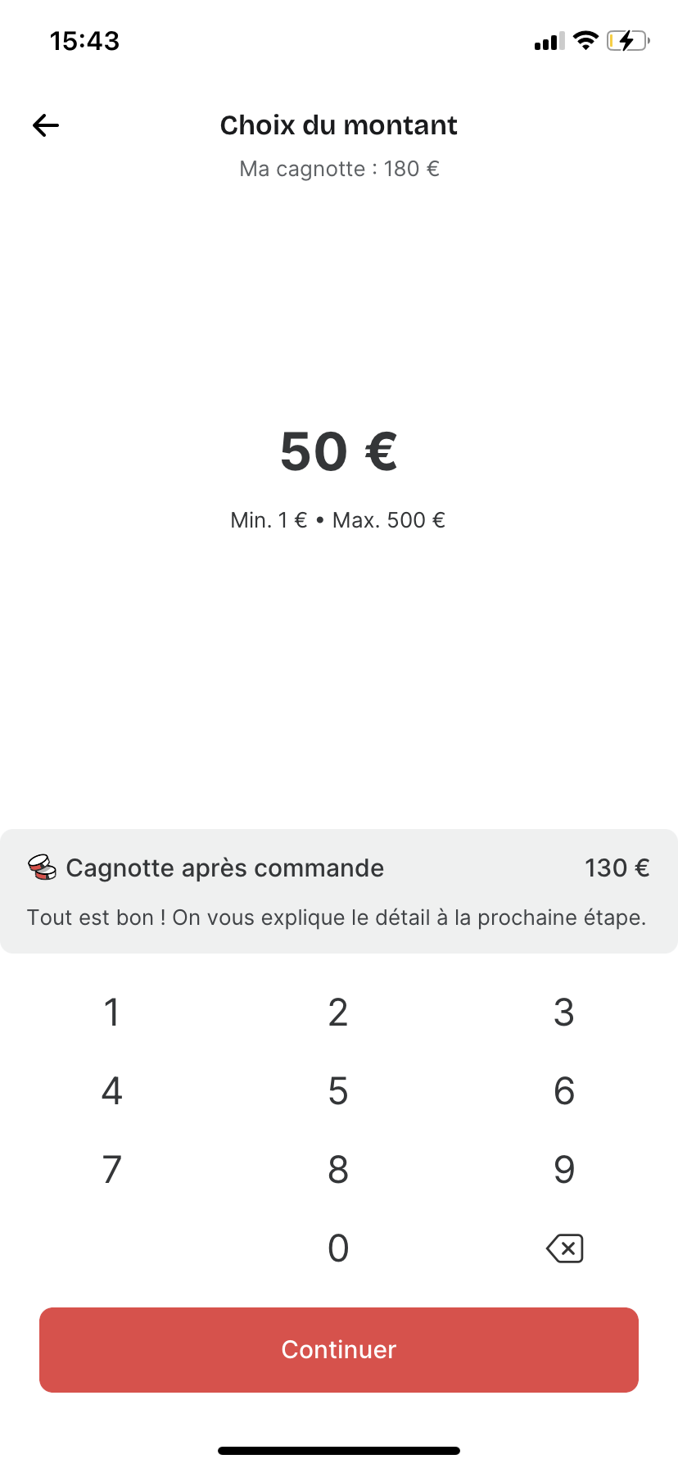Tap digit 8 on the keypad
678x1468 pixels.
coord(338,1170)
